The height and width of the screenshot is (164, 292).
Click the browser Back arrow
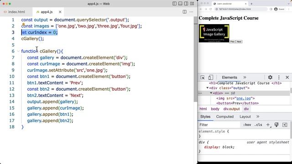pyautogui.click(x=201, y=9)
